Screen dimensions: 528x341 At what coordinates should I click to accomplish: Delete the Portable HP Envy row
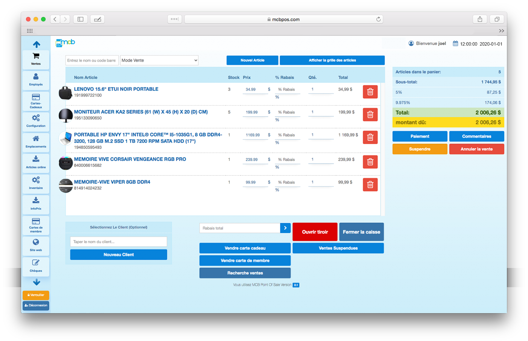click(x=370, y=137)
